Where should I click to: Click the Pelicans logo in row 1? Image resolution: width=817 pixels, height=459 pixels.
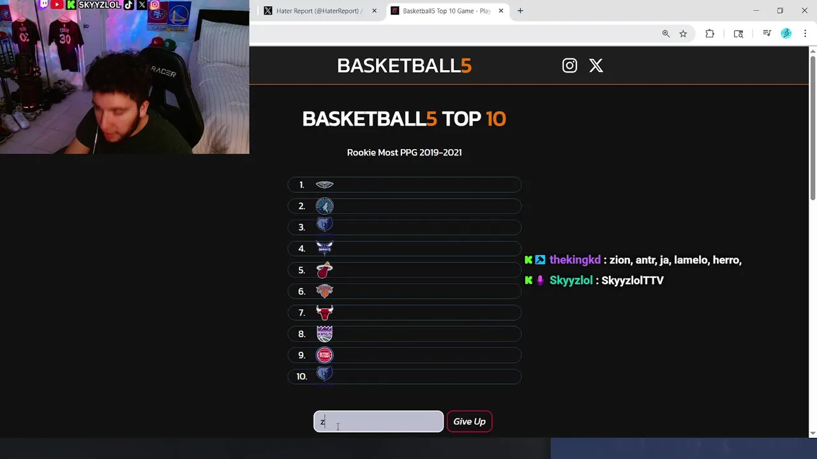(x=324, y=185)
